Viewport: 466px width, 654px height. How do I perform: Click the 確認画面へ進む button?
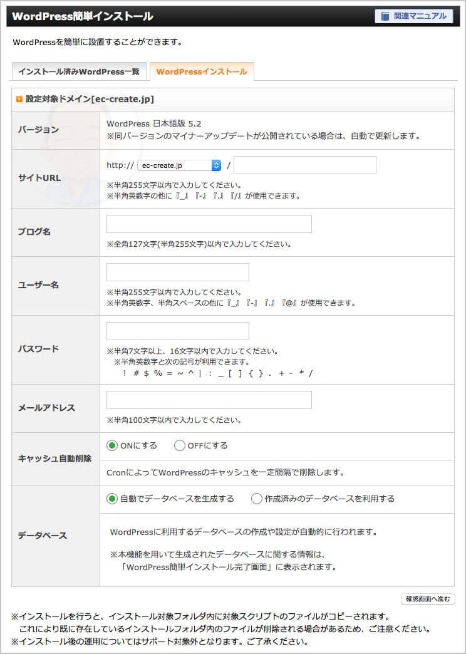click(x=428, y=599)
